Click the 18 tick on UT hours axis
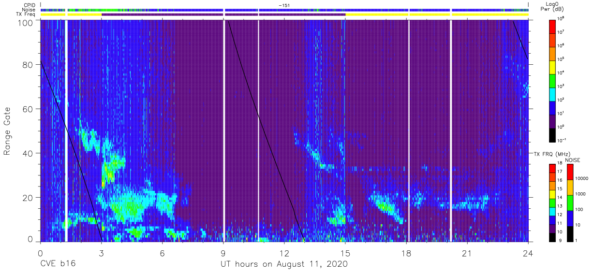Screen dimensions: 594x274 406,253
